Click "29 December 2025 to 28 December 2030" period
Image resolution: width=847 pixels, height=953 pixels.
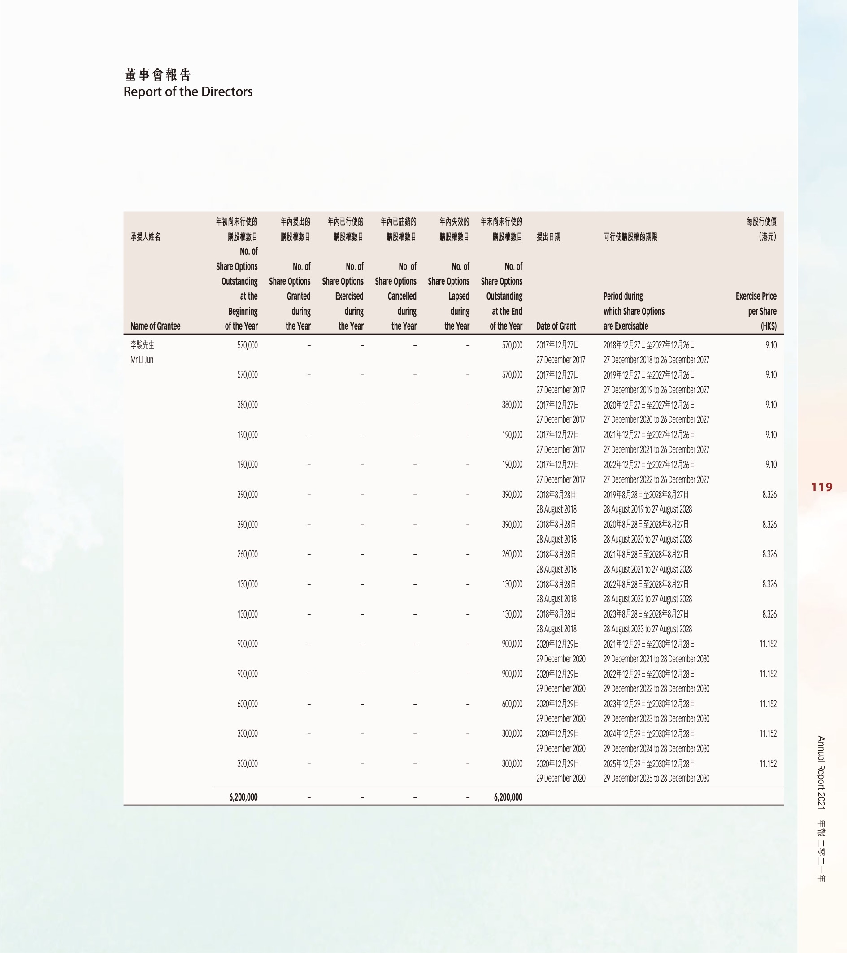656,778
